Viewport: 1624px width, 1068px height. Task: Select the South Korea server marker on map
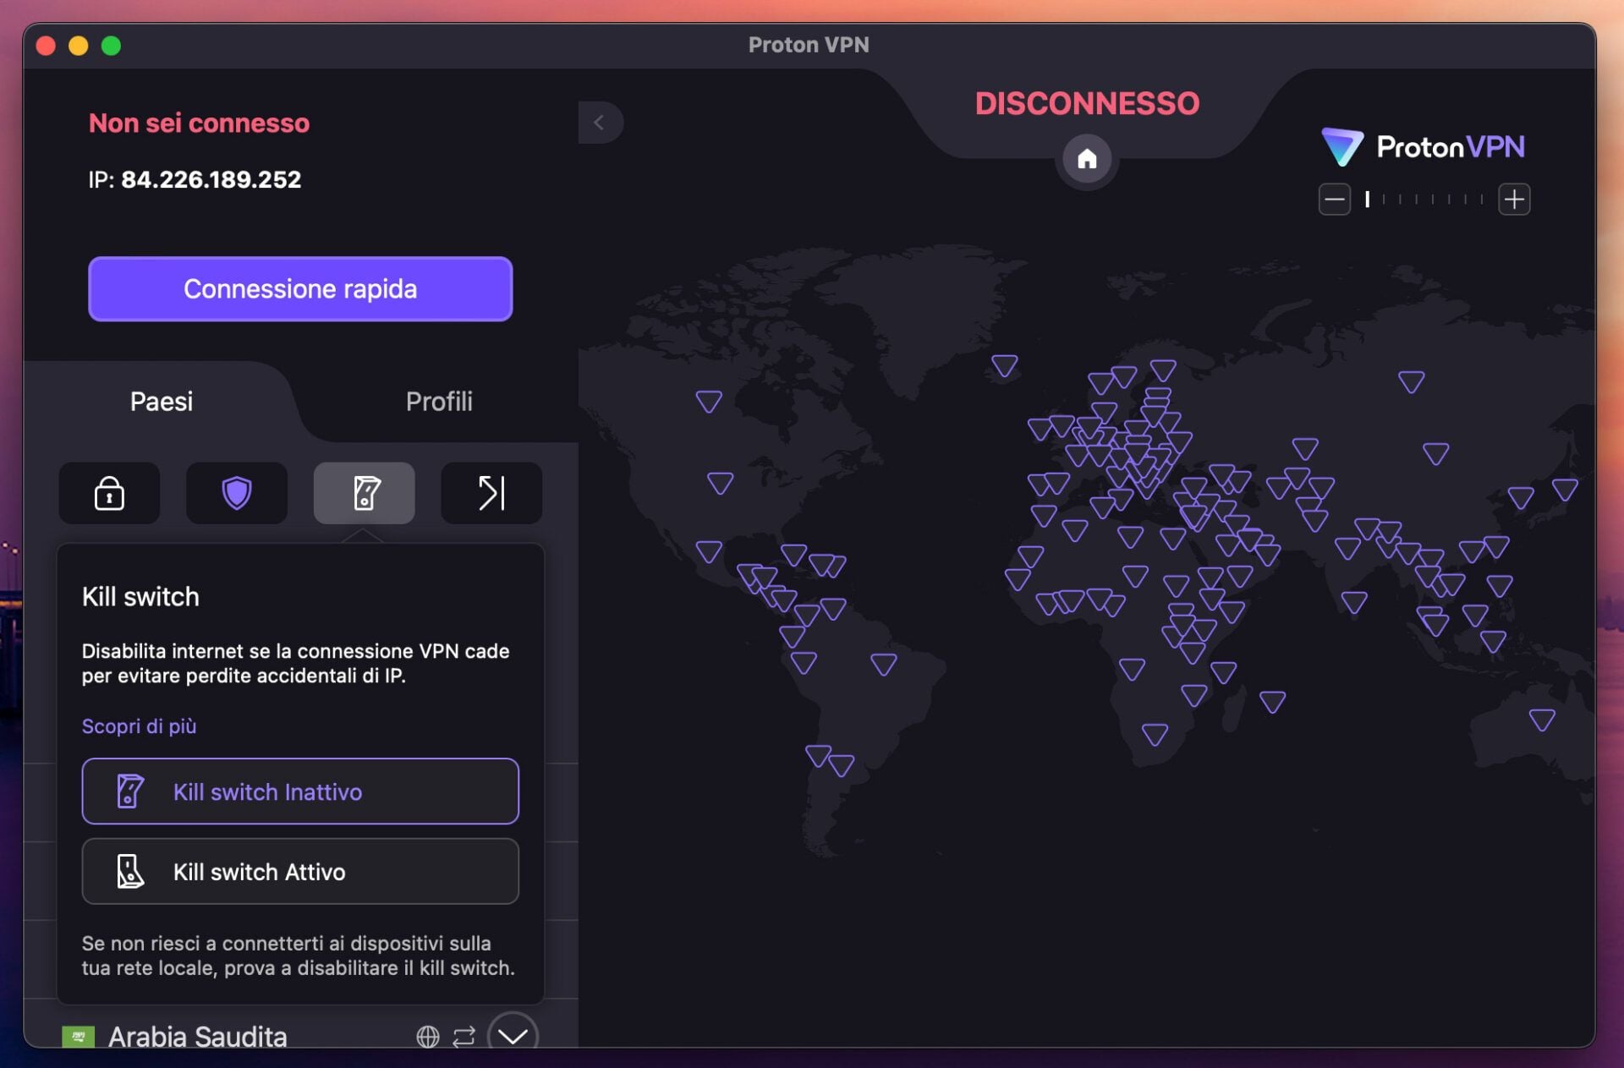coord(1521,497)
